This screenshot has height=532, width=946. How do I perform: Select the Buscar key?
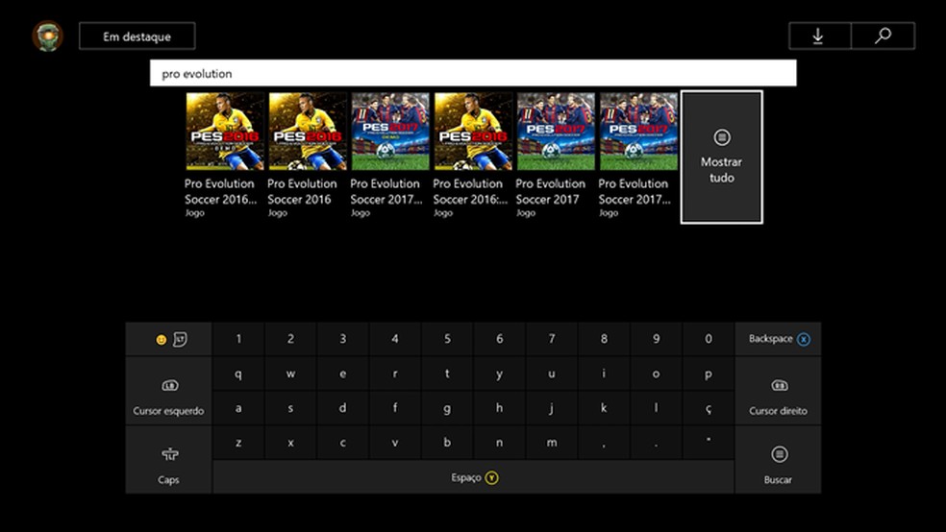click(x=779, y=460)
